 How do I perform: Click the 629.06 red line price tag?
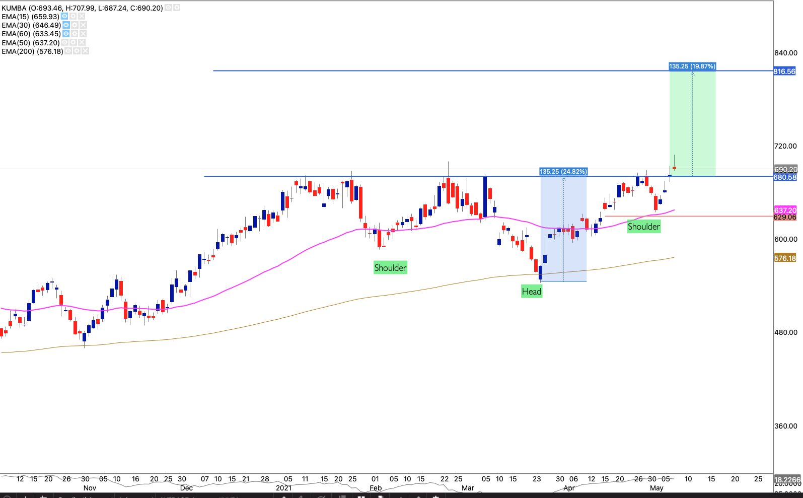pos(784,217)
